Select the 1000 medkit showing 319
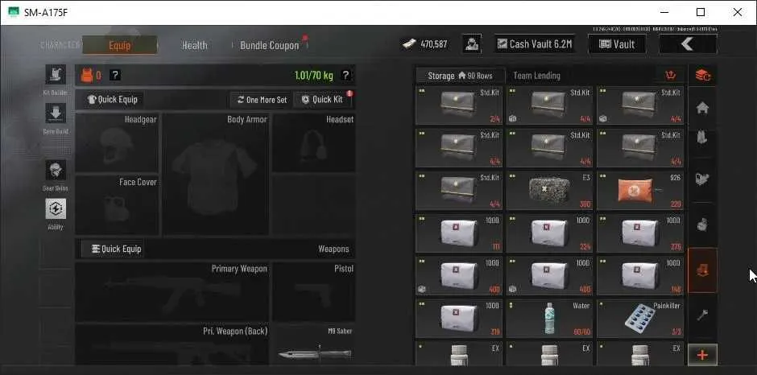The image size is (757, 375). pyautogui.click(x=459, y=319)
